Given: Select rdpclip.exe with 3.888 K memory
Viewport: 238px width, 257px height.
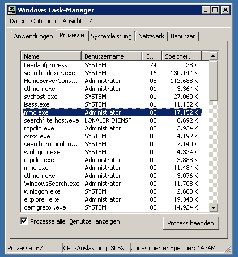Looking at the screenshot, I should coord(112,160).
